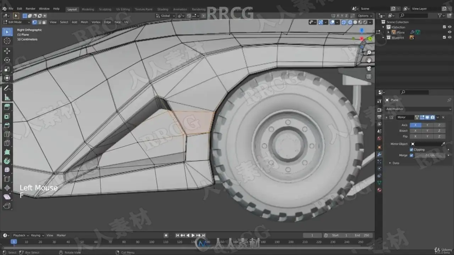Open the Mesh menu

pyautogui.click(x=84, y=22)
